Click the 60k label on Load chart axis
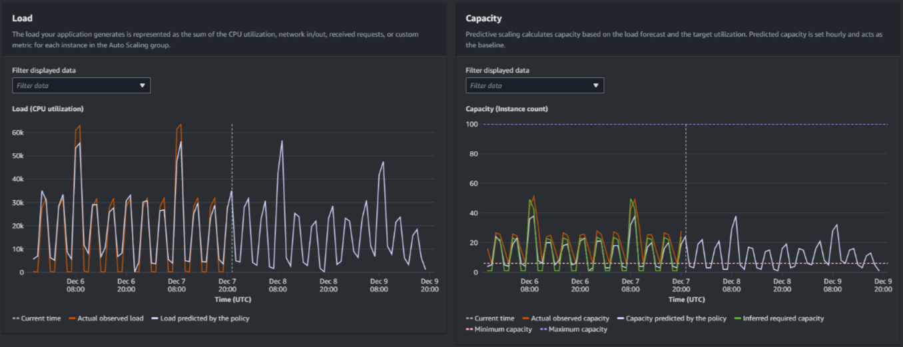 (18, 133)
